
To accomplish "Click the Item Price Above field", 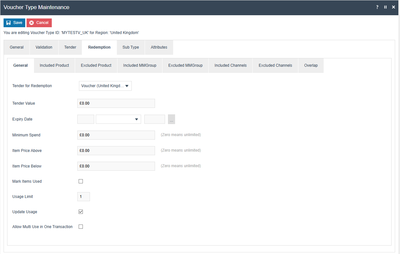I will click(116, 151).
